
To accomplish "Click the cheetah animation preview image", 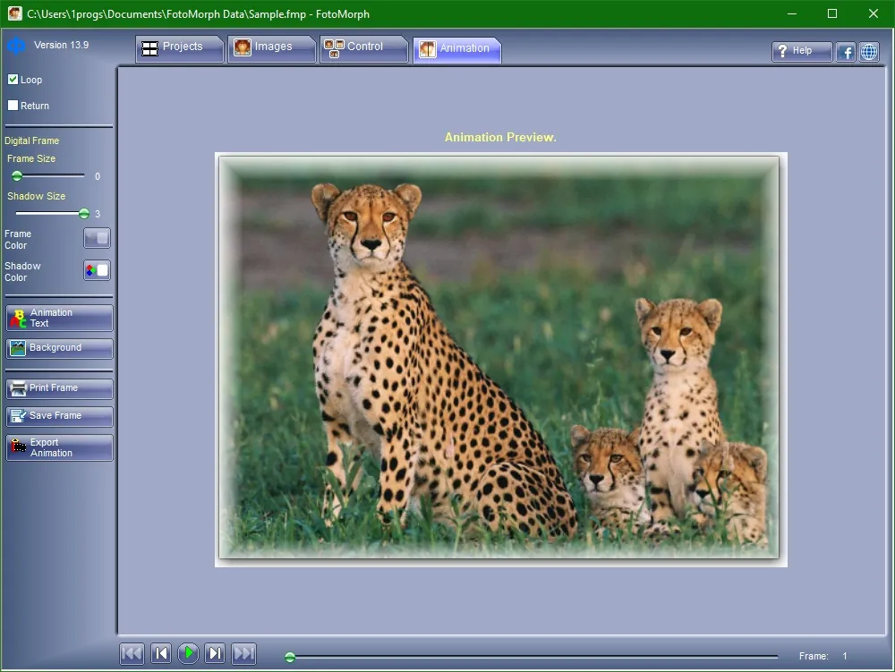I will point(500,358).
